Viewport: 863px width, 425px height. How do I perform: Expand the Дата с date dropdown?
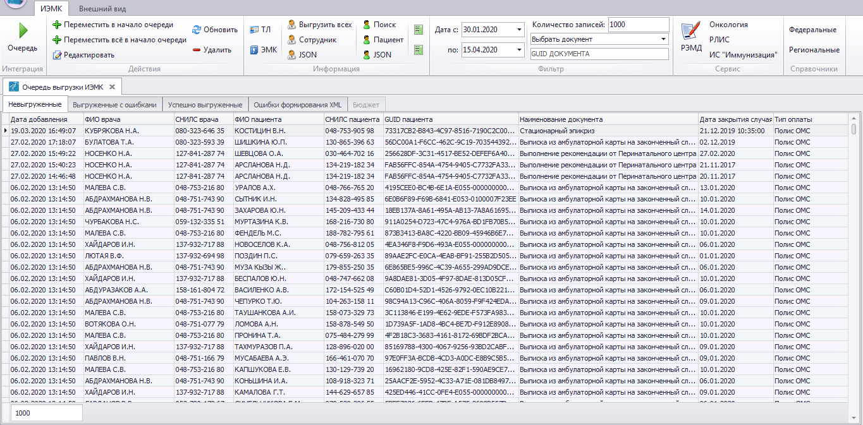pos(519,30)
